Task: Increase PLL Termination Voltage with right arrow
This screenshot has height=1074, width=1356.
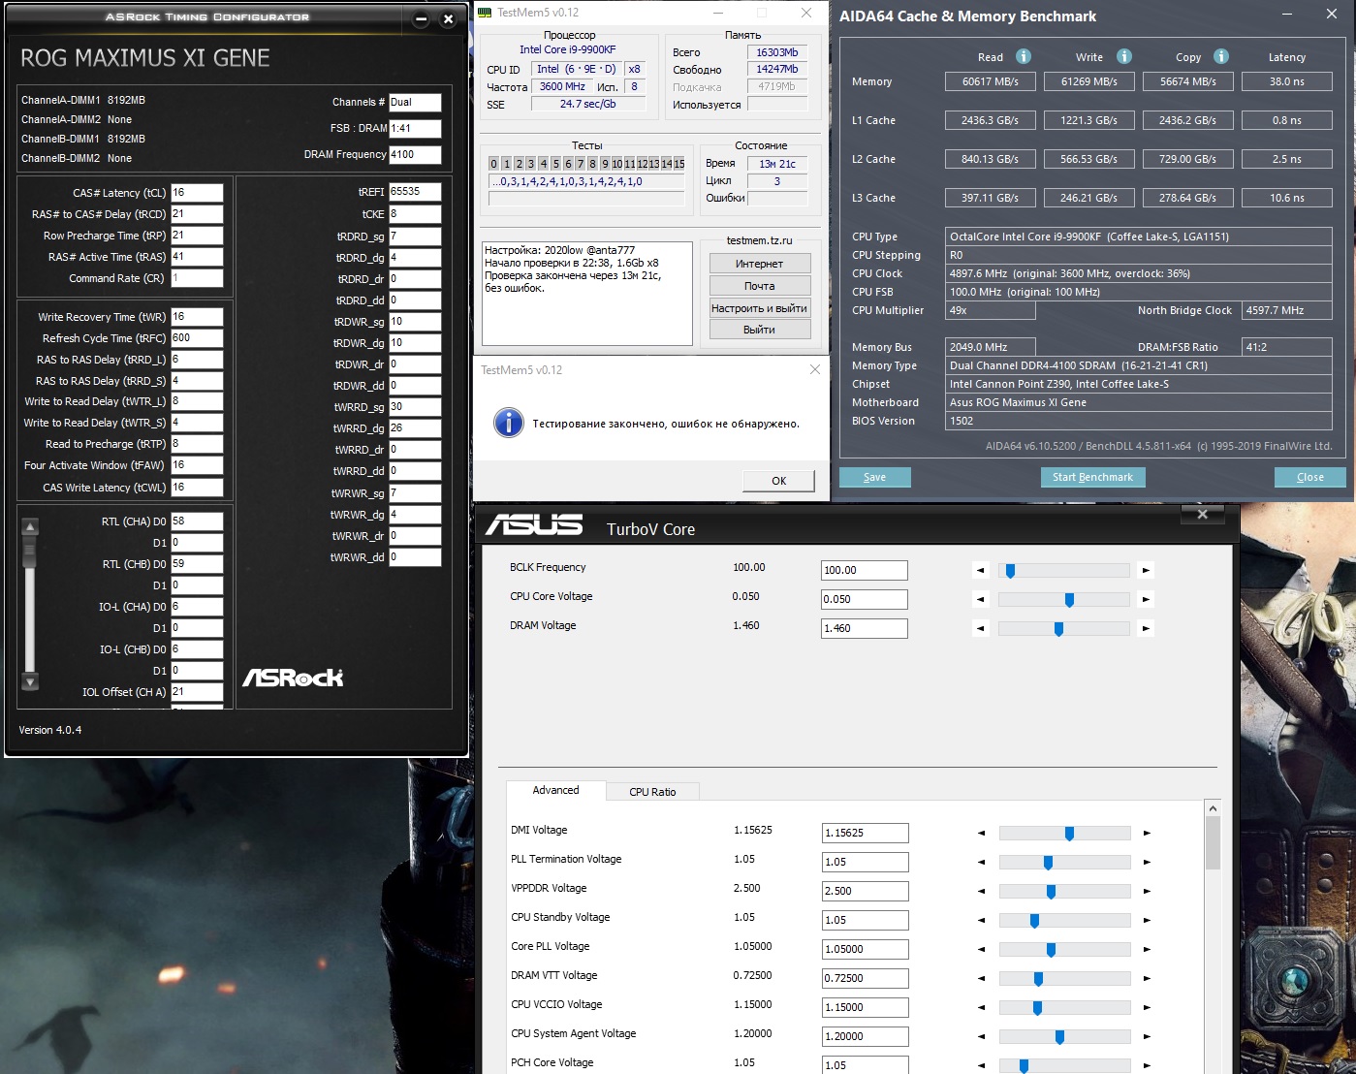Action: 1147,863
